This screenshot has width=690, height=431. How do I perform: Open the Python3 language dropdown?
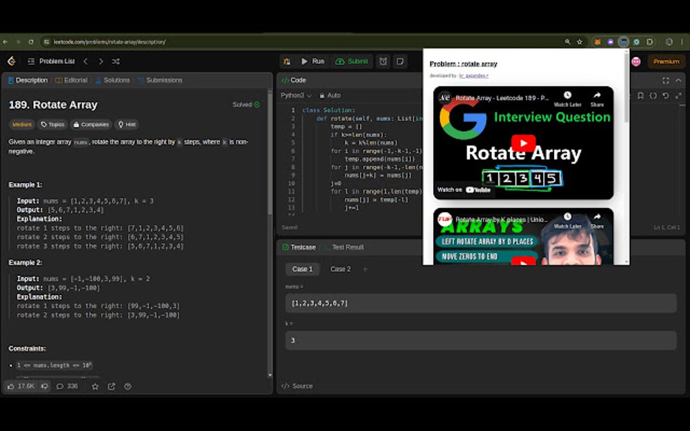(x=296, y=96)
